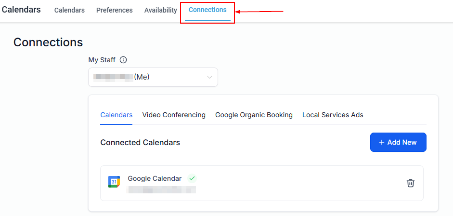Click the Google Calendar logo icon
This screenshot has height=216, width=453.
114,182
